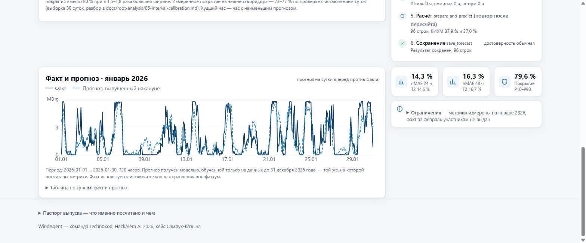Click the T2 14,6 % sublabel
The width and height of the screenshot is (586, 243).
point(420,89)
